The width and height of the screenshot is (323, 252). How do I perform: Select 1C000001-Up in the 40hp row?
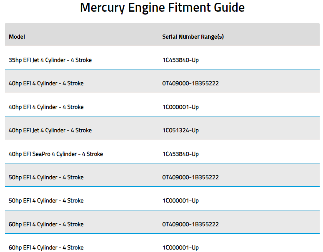[180, 107]
